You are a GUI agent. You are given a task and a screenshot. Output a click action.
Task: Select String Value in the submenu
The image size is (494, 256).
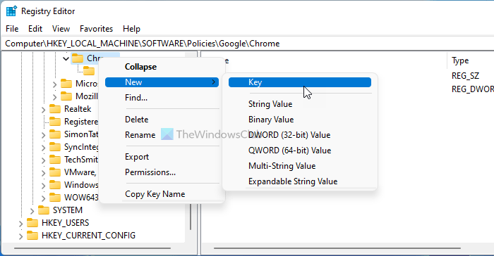pos(300,104)
